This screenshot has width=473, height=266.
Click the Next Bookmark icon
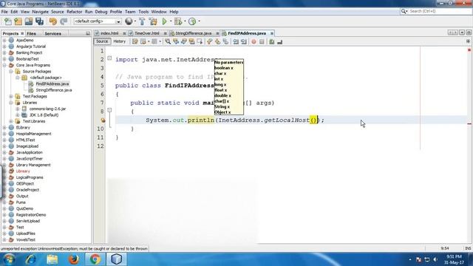point(217,41)
